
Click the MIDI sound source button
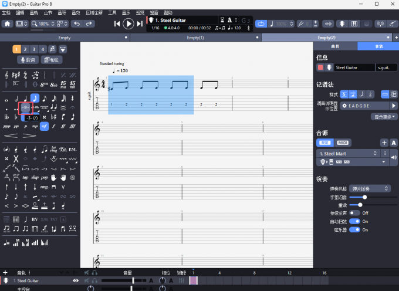341,143
